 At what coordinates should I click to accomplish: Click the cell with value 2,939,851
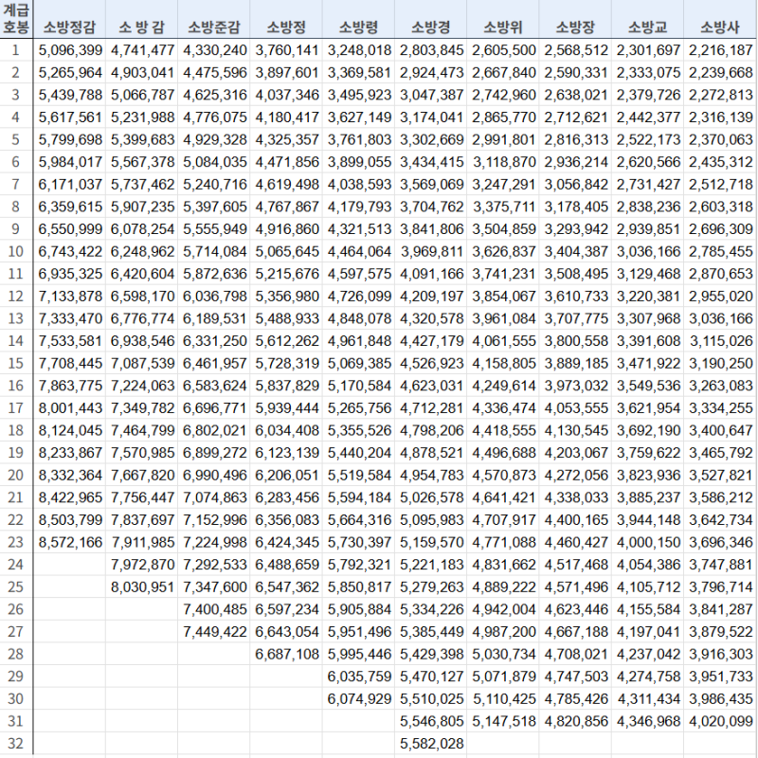(648, 228)
